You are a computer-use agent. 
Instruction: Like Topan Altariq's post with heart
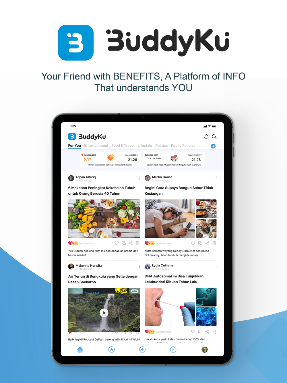(117, 243)
